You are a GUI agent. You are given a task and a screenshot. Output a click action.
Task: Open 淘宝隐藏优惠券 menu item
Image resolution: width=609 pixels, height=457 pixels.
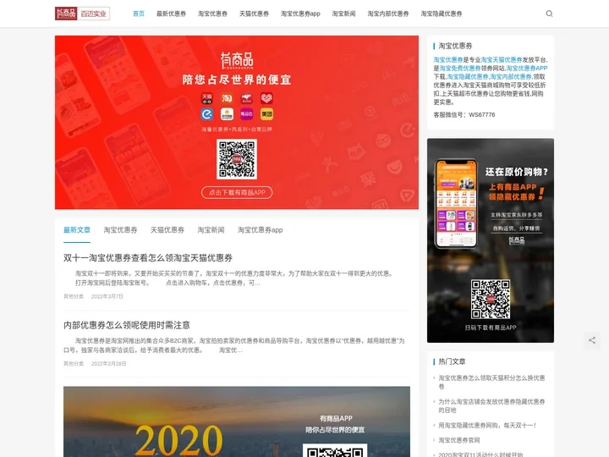tap(442, 14)
